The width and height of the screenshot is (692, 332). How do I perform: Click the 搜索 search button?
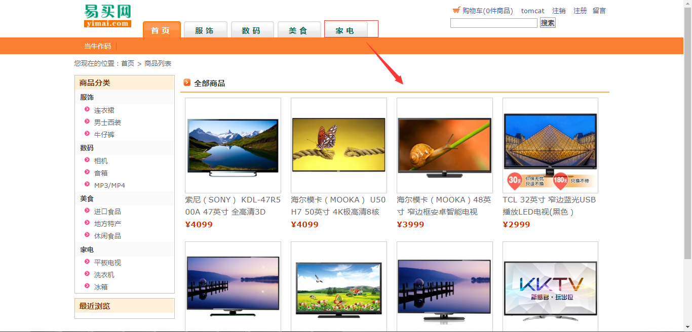pos(548,23)
